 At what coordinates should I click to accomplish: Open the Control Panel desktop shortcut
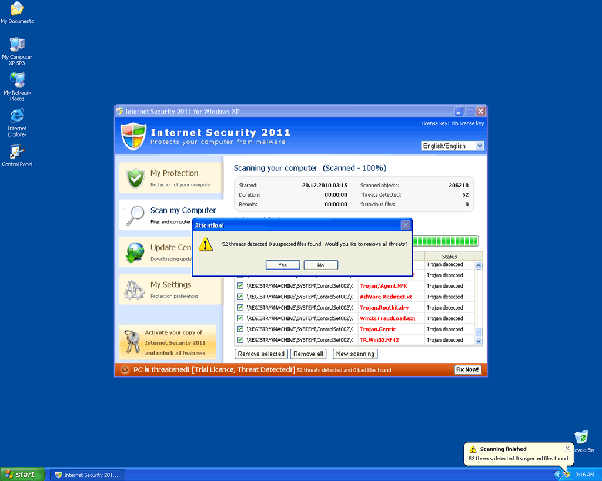17,152
